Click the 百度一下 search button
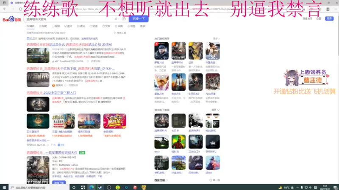Screen dimensions: 339x190 [139, 19]
